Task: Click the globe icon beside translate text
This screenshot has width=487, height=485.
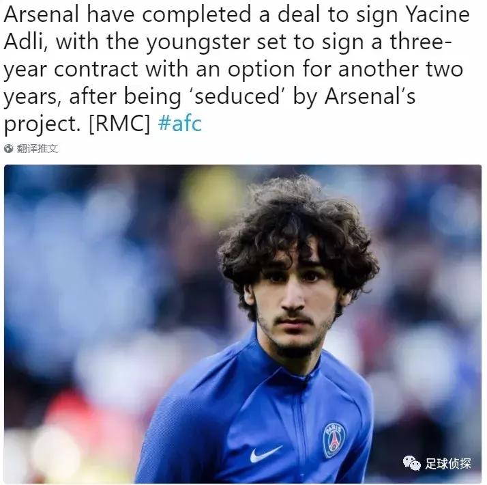Action: (9, 148)
